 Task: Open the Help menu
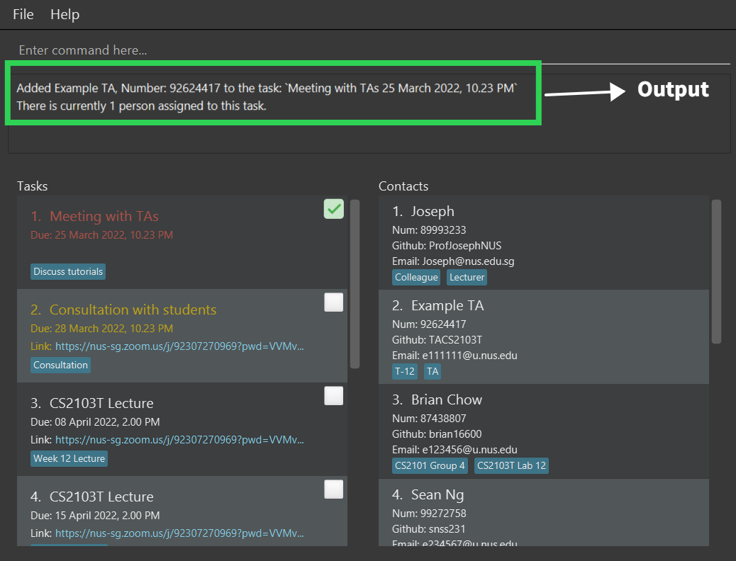pos(65,14)
